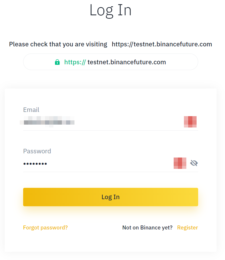225x260 pixels.
Task: Click the "Please check that you are visiting" notice
Action: pyautogui.click(x=58, y=44)
